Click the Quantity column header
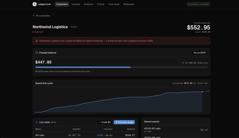Viewport: 239px width, 138px height. point(77,129)
